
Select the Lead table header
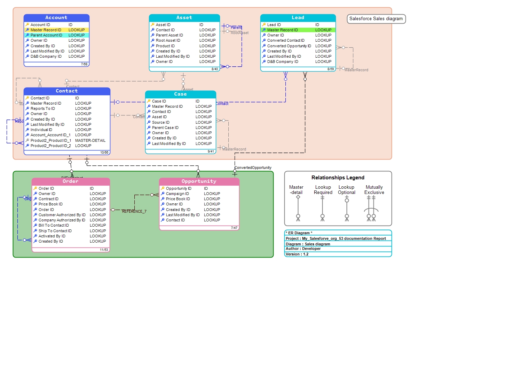pyautogui.click(x=298, y=18)
